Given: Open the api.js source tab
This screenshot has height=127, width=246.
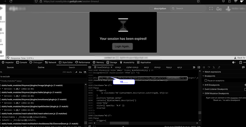Looking at the screenshot, I should pyautogui.click(x=180, y=67).
